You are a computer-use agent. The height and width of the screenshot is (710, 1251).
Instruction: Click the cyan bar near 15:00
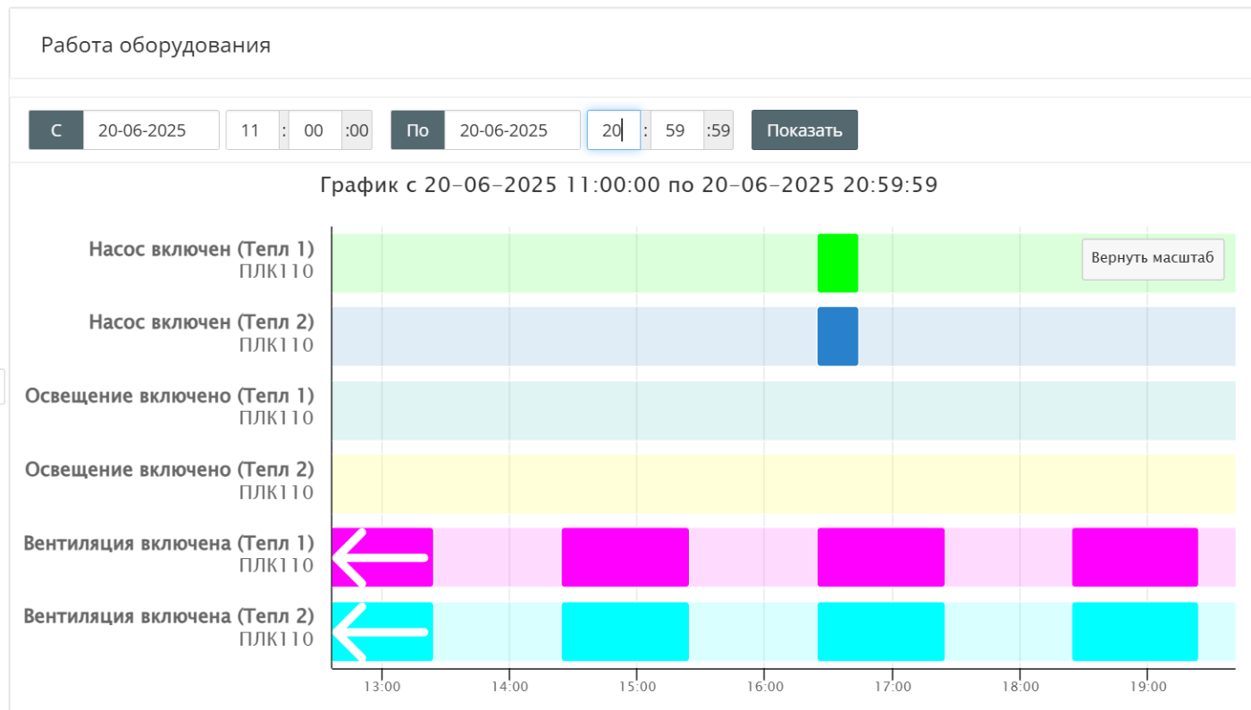pyautogui.click(x=625, y=631)
